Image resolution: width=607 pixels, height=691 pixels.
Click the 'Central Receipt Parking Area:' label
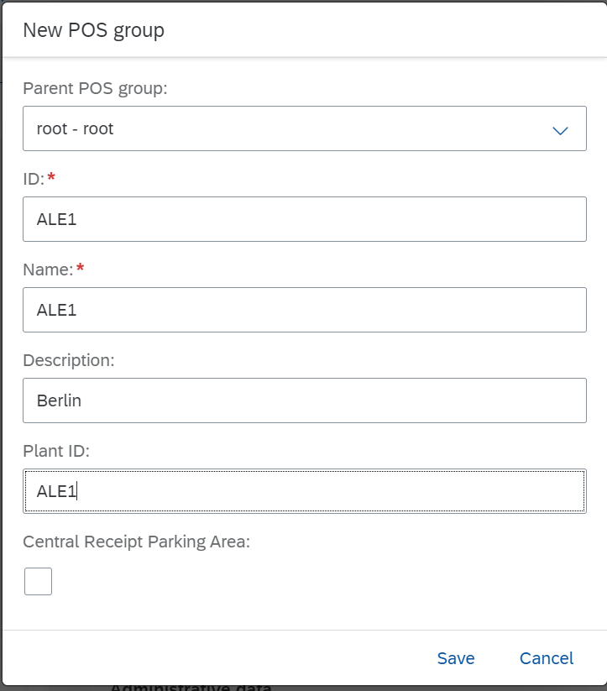tap(136, 542)
